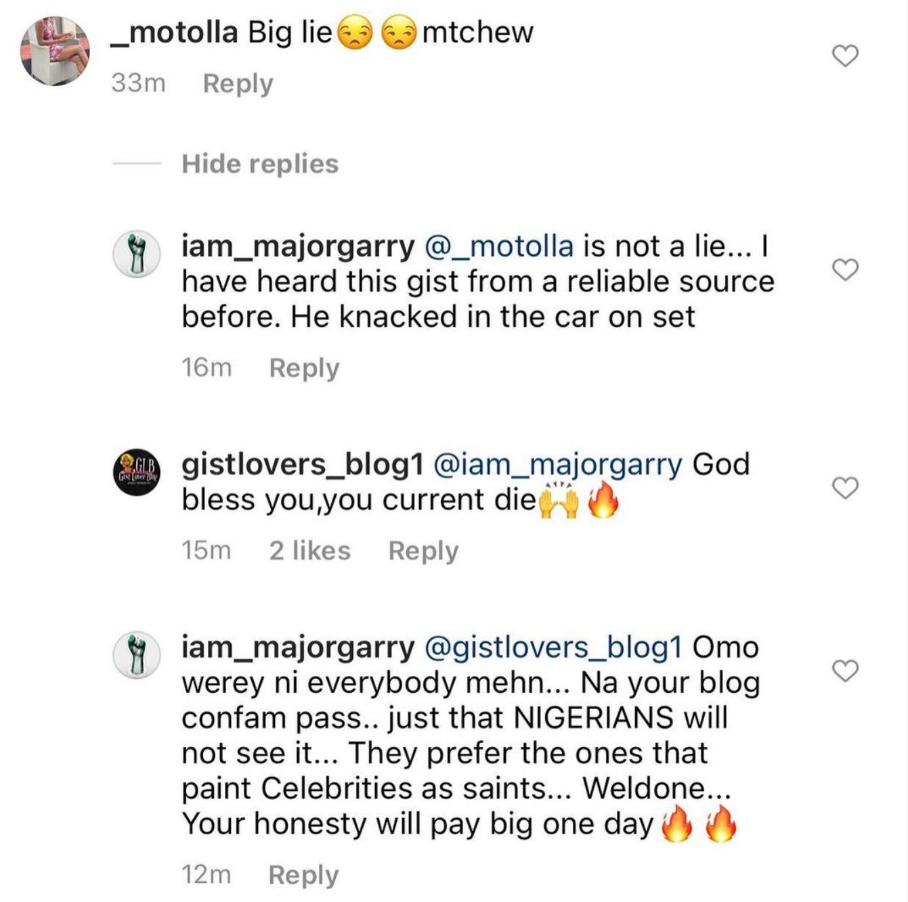This screenshot has width=908, height=902.
Task: Open _motolla username at top comment
Action: point(175,32)
